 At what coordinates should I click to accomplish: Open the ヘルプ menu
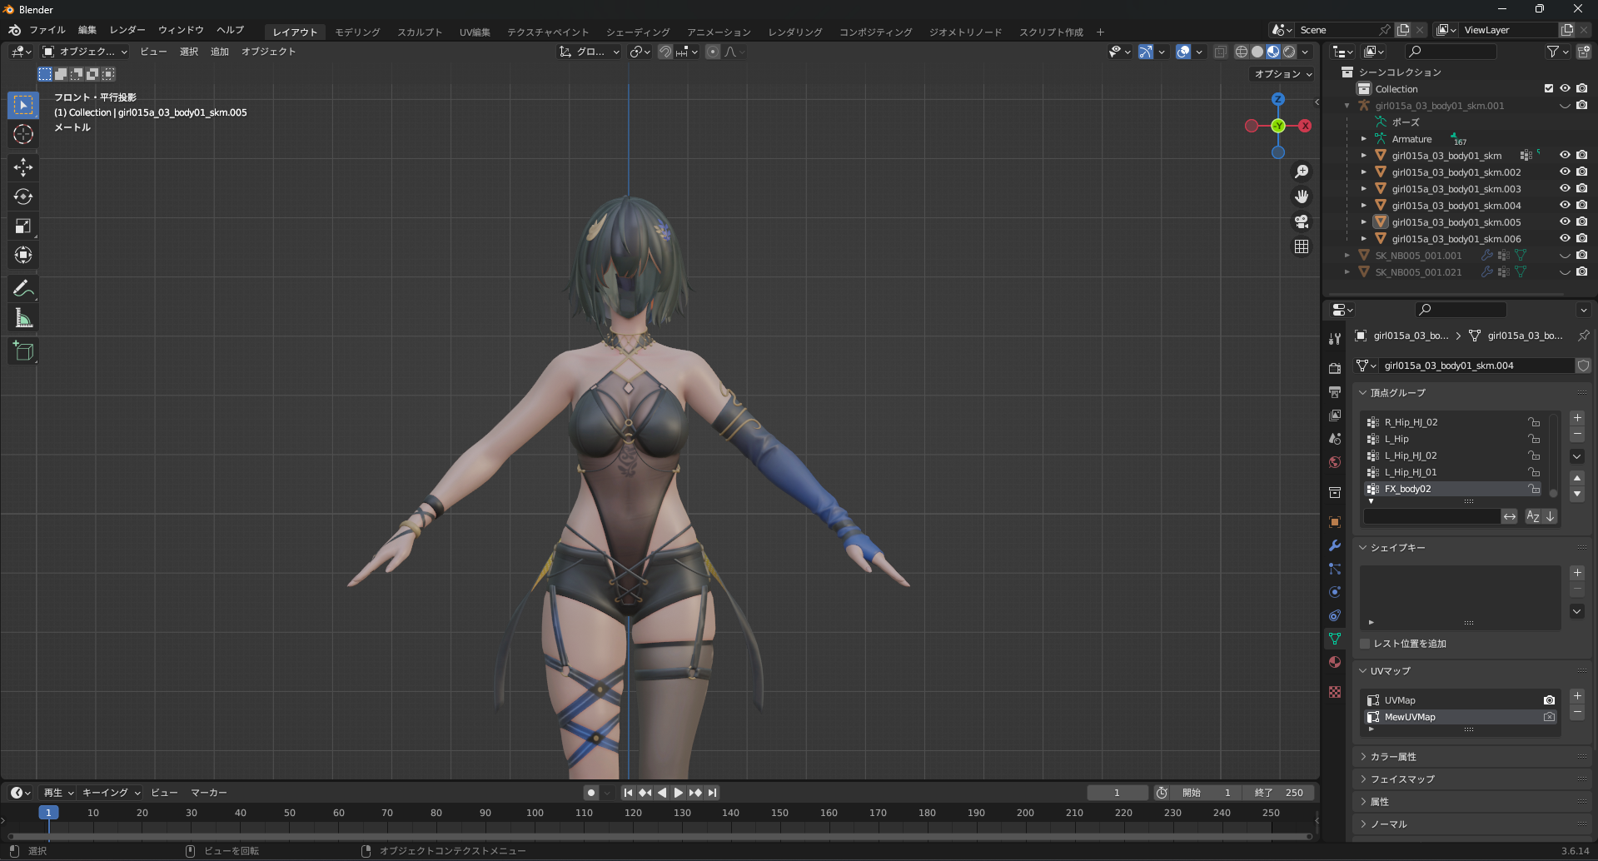230,30
